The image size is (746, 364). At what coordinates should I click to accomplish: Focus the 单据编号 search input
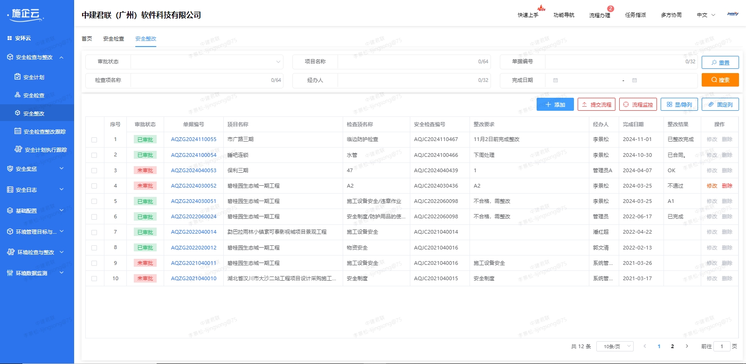pyautogui.click(x=621, y=61)
